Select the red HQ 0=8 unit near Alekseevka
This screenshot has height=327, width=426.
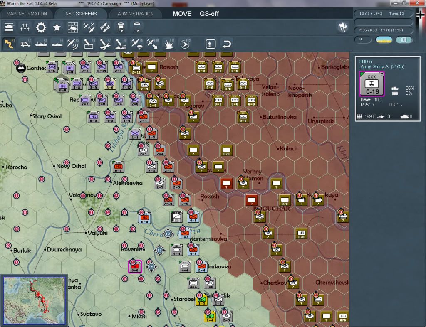(118, 167)
